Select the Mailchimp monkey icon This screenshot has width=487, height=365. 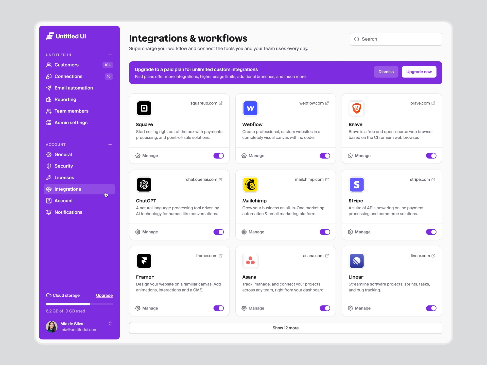(250, 185)
